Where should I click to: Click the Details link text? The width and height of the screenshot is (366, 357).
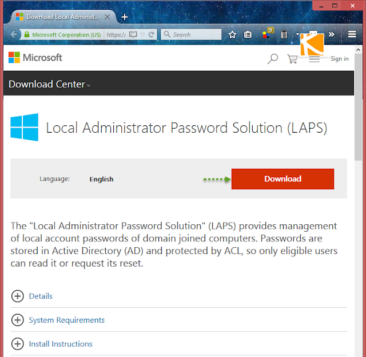[x=41, y=296]
